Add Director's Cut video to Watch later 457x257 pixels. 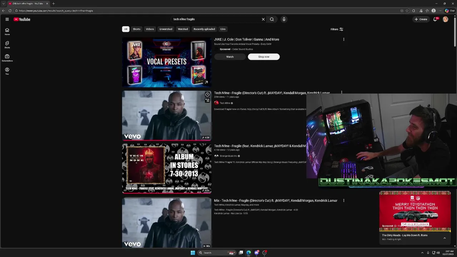pyautogui.click(x=207, y=95)
